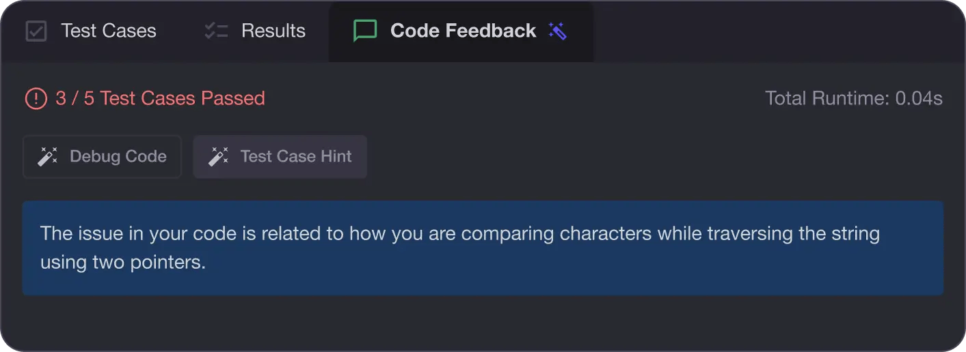Click the checklist icon beside Results
This screenshot has height=352, width=966.
(x=216, y=31)
